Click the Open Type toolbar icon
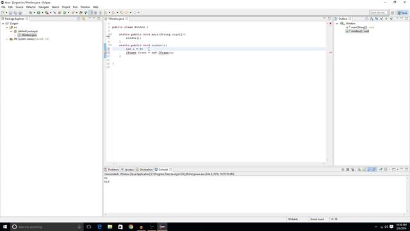 (x=81, y=13)
